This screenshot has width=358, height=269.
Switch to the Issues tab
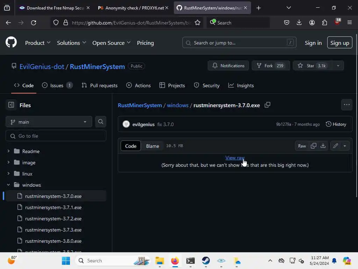57,85
